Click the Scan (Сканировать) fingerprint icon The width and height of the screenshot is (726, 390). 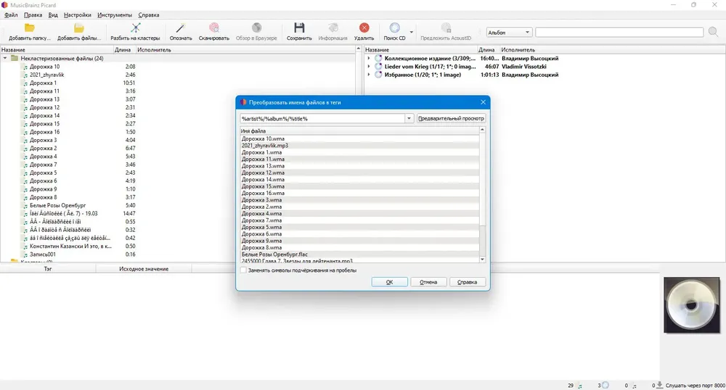click(x=214, y=28)
